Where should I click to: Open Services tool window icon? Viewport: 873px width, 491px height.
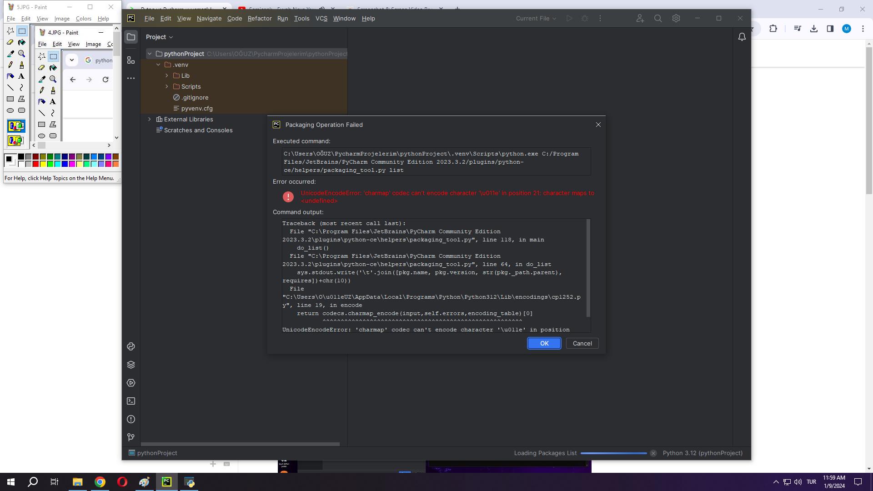pyautogui.click(x=131, y=383)
